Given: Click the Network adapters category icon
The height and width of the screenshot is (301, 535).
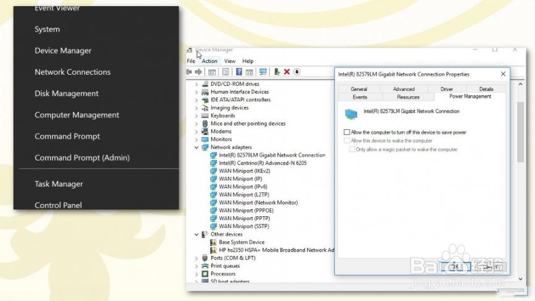Looking at the screenshot, I should [x=205, y=147].
